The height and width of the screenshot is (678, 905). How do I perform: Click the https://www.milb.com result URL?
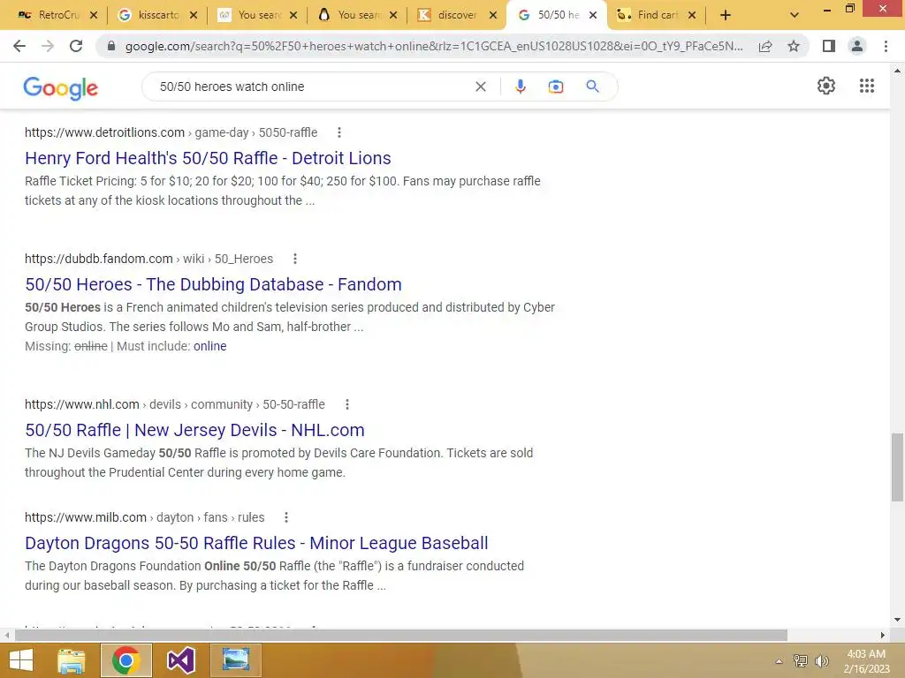click(x=86, y=517)
